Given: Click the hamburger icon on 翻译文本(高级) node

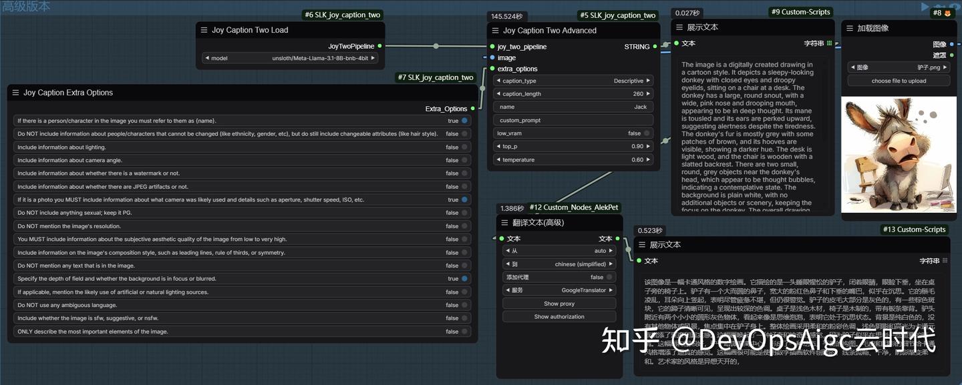Looking at the screenshot, I should [504, 222].
